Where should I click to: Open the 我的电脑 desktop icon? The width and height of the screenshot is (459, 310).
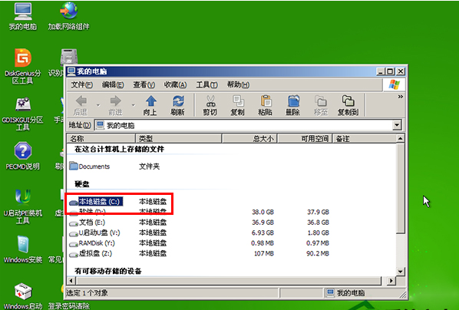coord(23,17)
